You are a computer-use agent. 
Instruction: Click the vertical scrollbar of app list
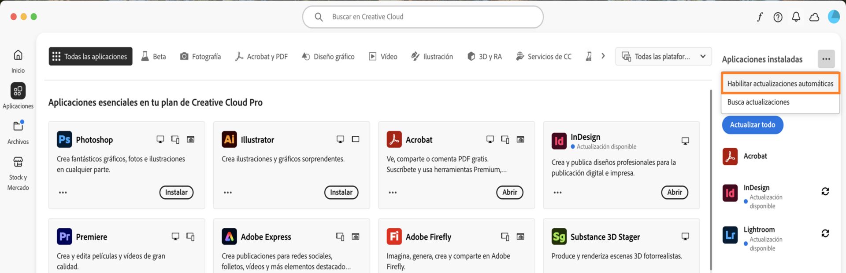(x=710, y=180)
